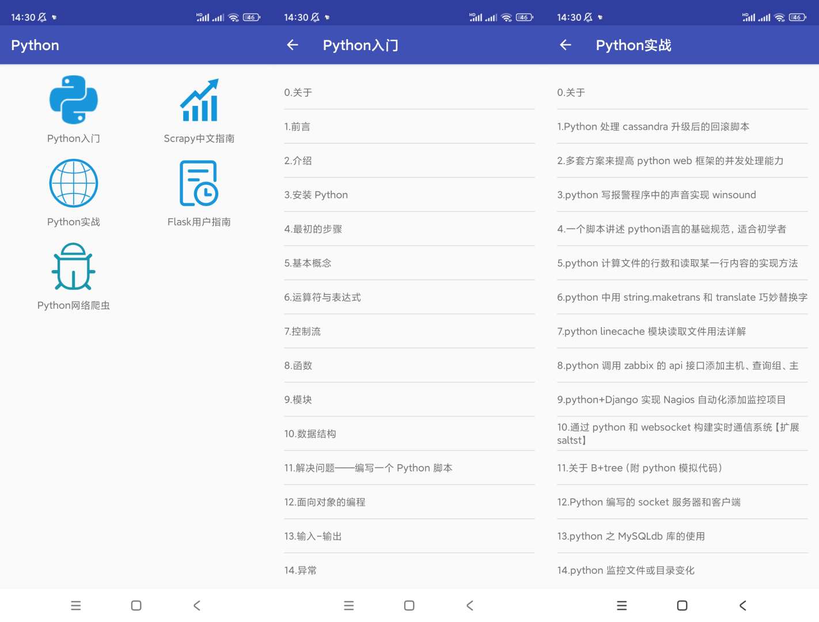Tap the system back chevron on first phone
This screenshot has height=622, width=819.
coord(197,605)
